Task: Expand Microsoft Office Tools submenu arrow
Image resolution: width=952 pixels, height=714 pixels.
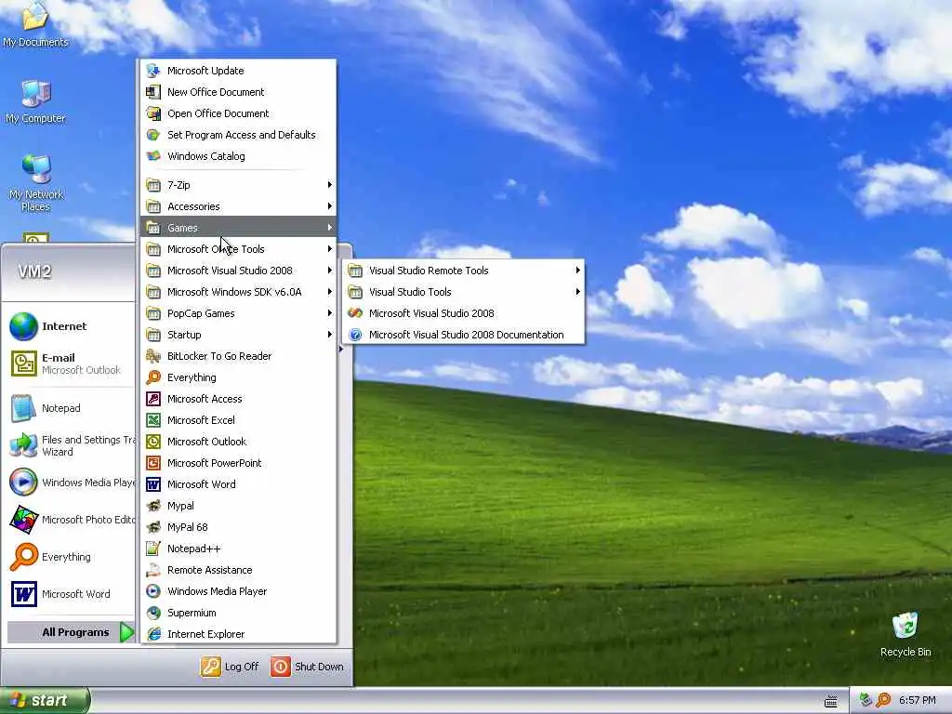Action: pos(330,249)
